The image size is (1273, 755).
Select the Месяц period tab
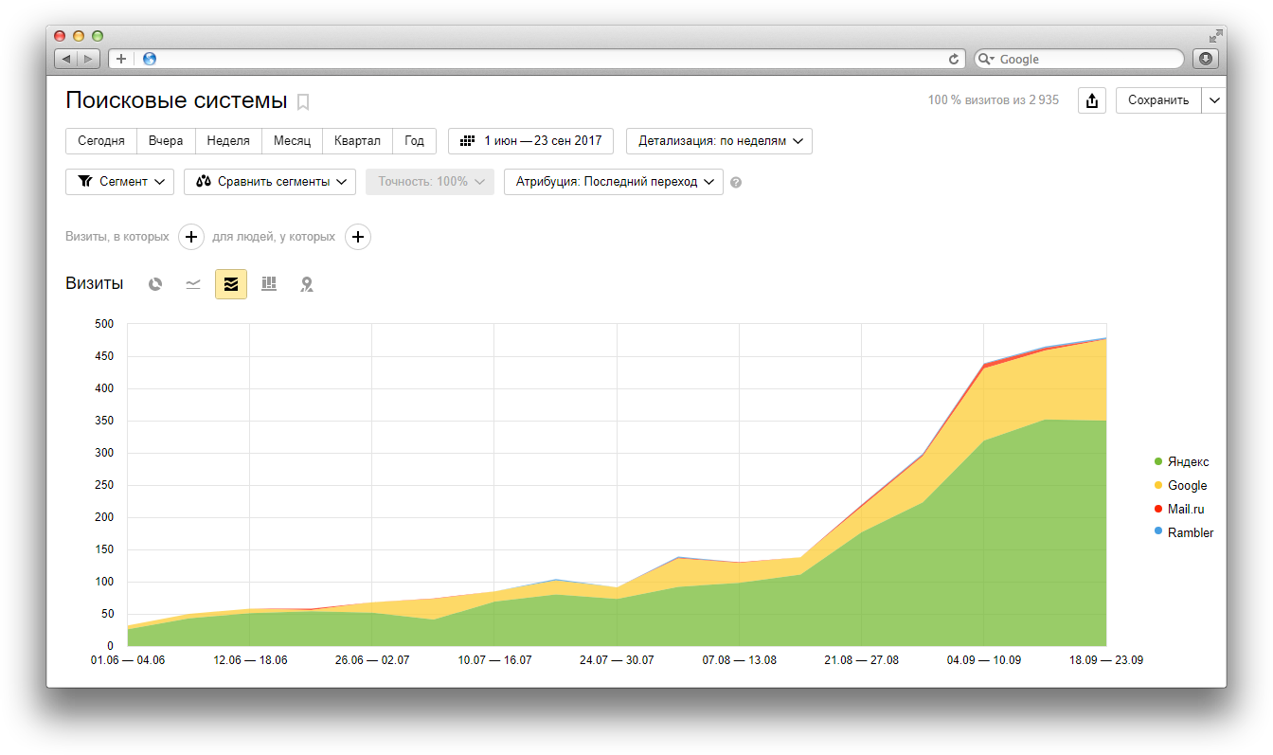coord(292,141)
